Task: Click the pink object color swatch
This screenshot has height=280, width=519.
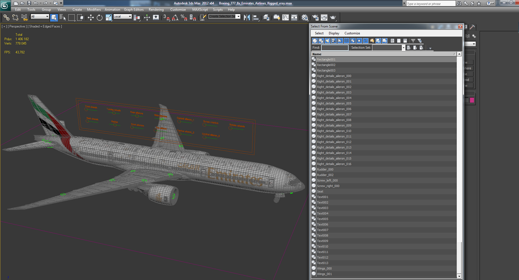Action: [472, 100]
